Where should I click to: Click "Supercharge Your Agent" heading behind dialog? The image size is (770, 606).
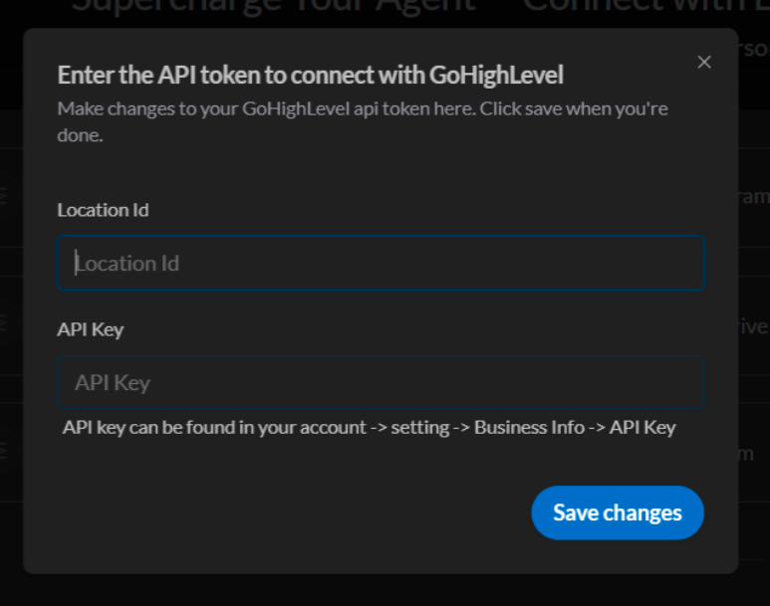pyautogui.click(x=274, y=8)
